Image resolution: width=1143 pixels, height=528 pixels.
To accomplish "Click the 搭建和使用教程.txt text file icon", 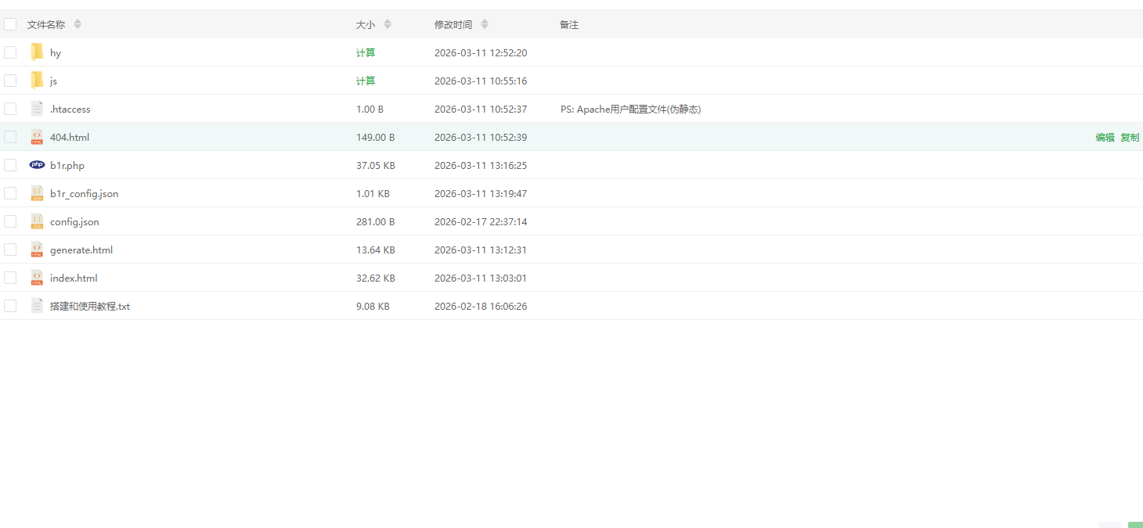I will [37, 306].
